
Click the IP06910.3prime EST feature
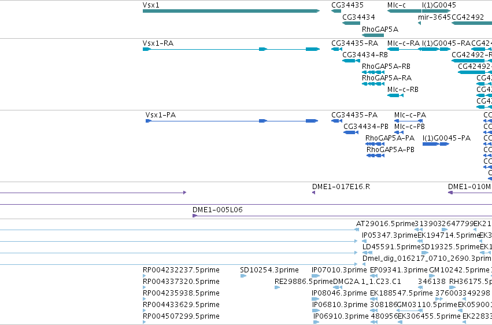[x=316, y=323]
